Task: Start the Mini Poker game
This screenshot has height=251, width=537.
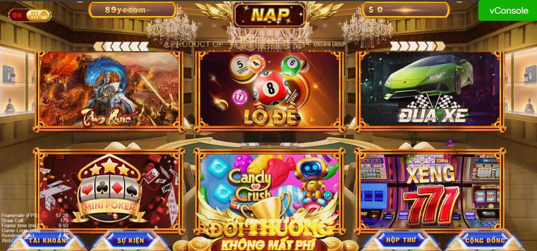Action: [x=108, y=190]
